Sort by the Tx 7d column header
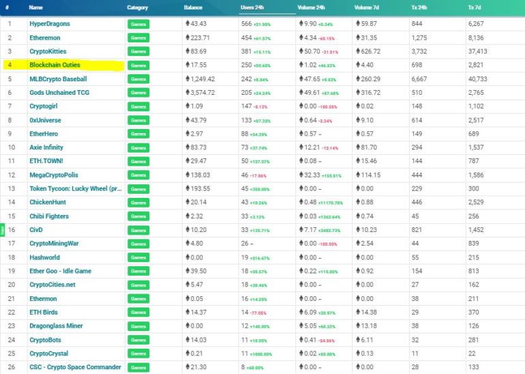Screen dimensions: 525x374 point(476,8)
